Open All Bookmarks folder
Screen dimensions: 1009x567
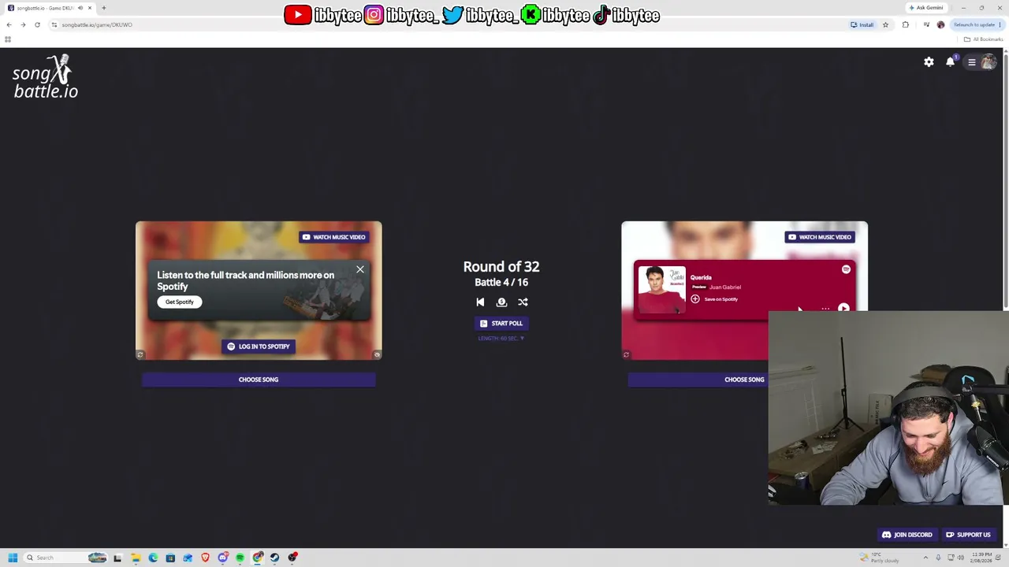coord(982,39)
